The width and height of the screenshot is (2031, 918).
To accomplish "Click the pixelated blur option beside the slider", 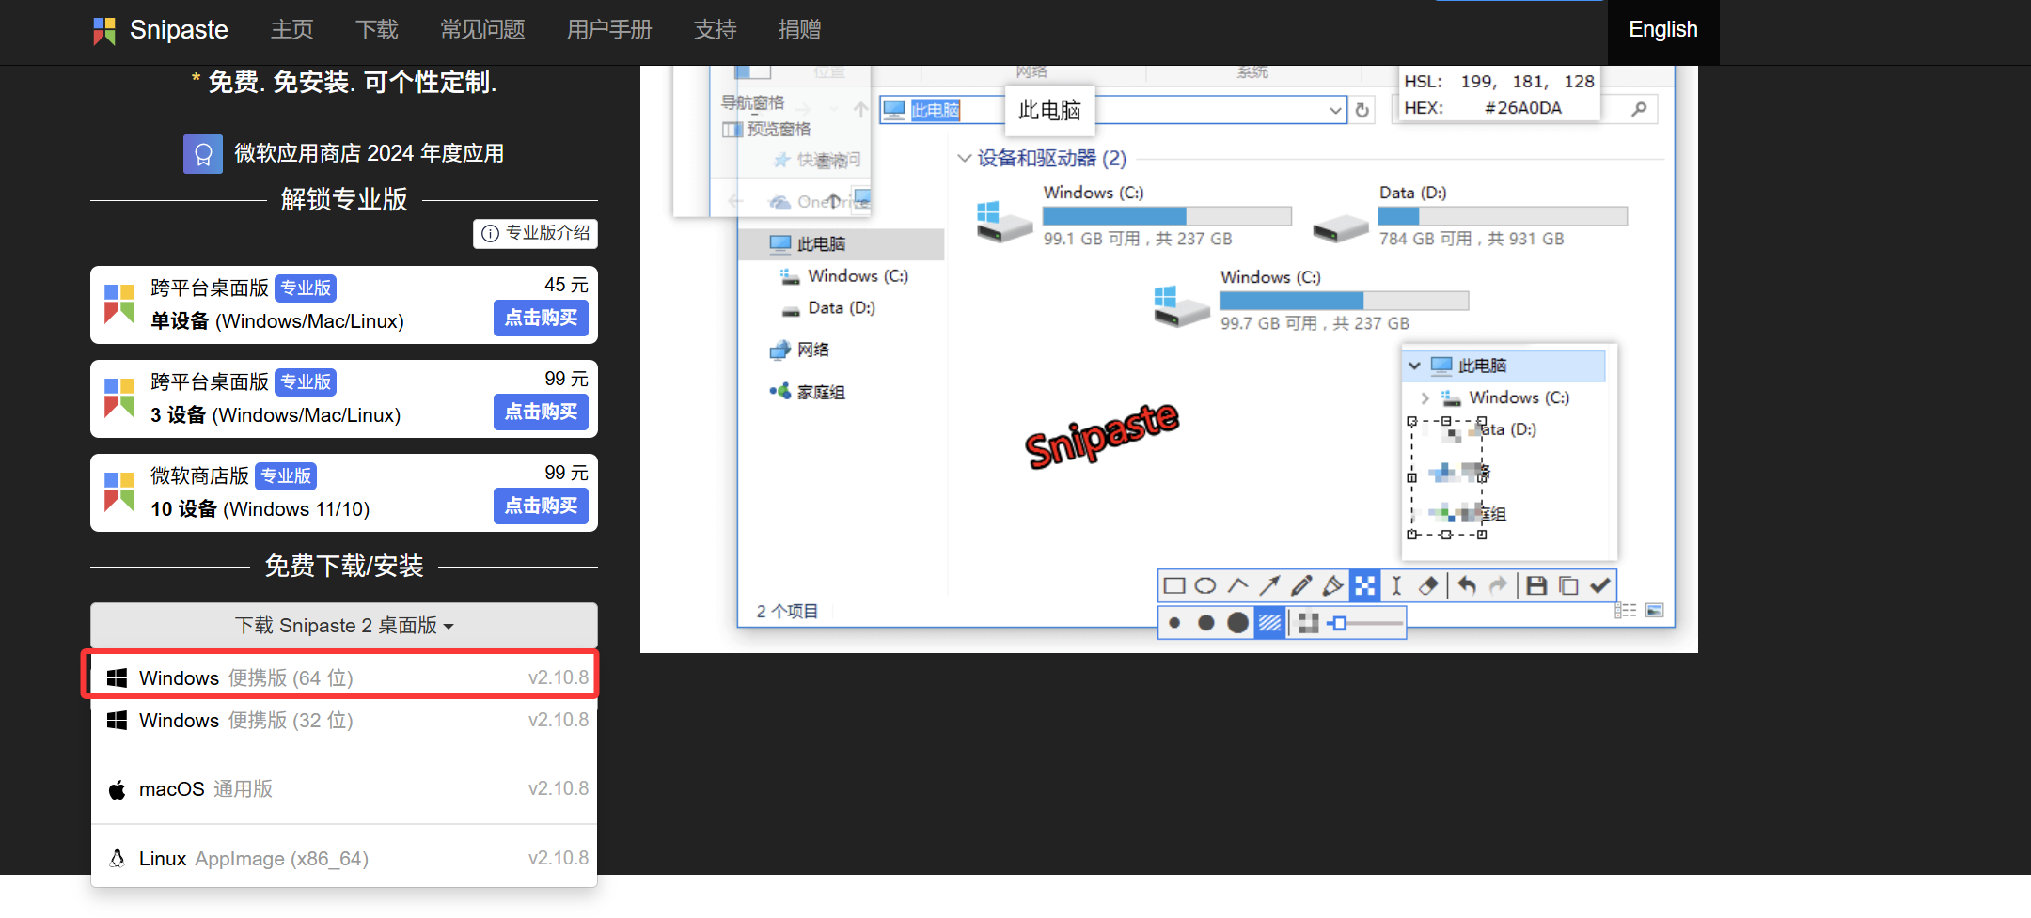I will pos(1308,623).
